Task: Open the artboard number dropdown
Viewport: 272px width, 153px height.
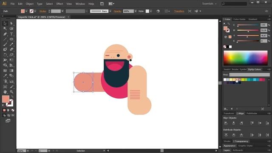Action: click(49, 151)
